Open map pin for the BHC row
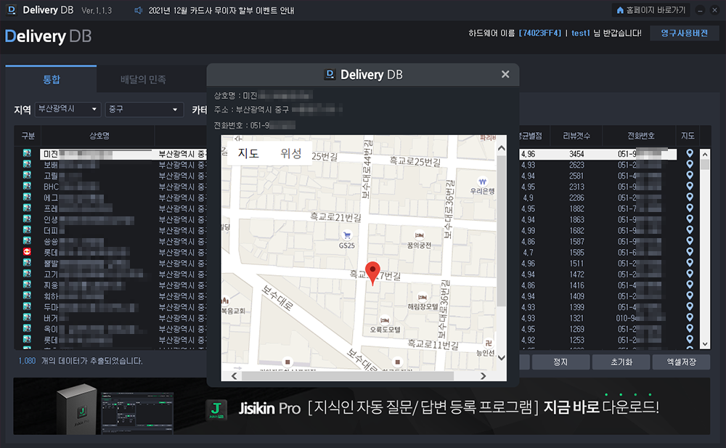 690,186
